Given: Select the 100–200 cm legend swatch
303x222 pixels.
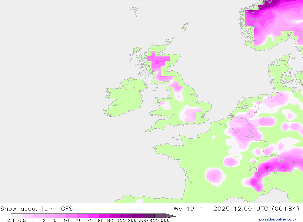Looking at the screenshot, I should (x=127, y=216).
